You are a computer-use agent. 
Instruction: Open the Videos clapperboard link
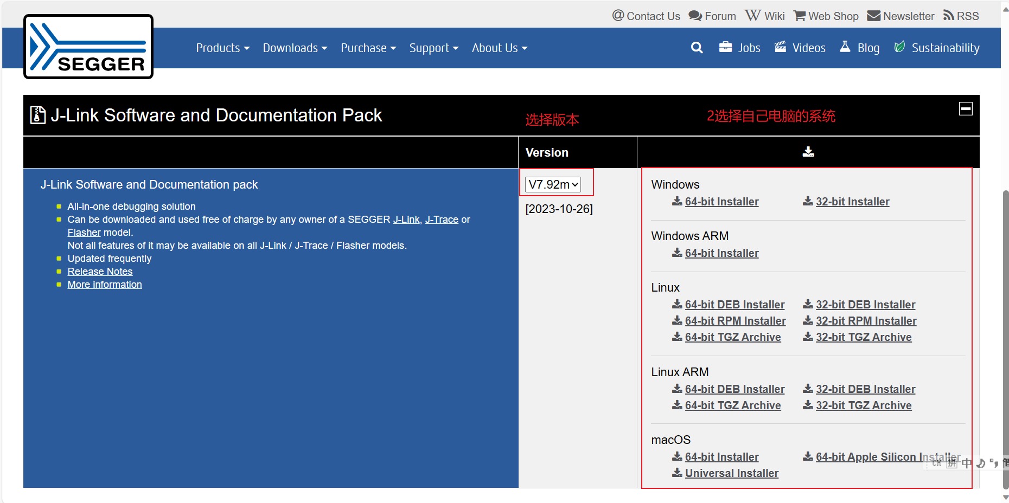pyautogui.click(x=800, y=48)
